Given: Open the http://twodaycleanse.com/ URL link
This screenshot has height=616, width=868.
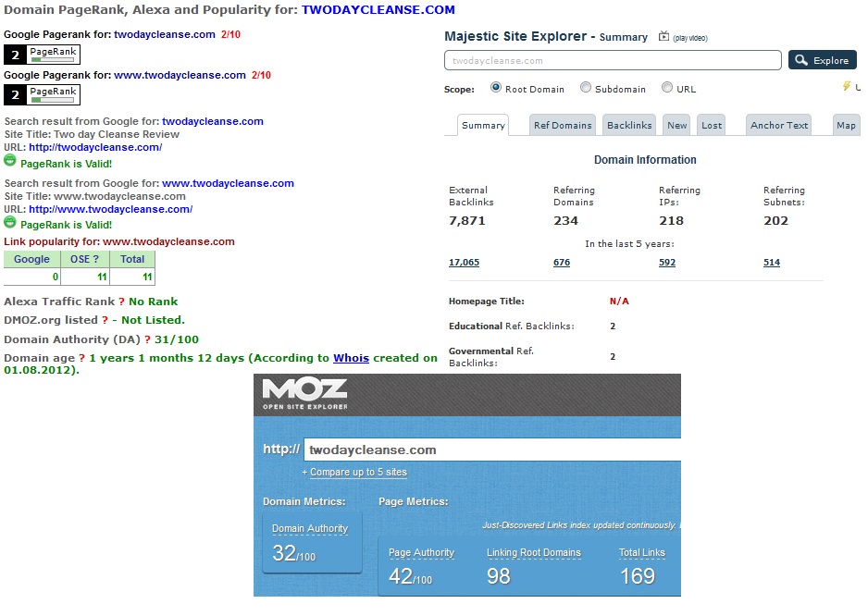Looking at the screenshot, I should (x=95, y=147).
